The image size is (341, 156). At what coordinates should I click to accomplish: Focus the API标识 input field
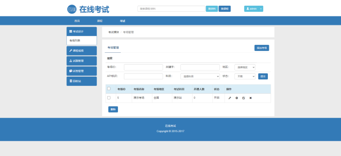(143, 76)
